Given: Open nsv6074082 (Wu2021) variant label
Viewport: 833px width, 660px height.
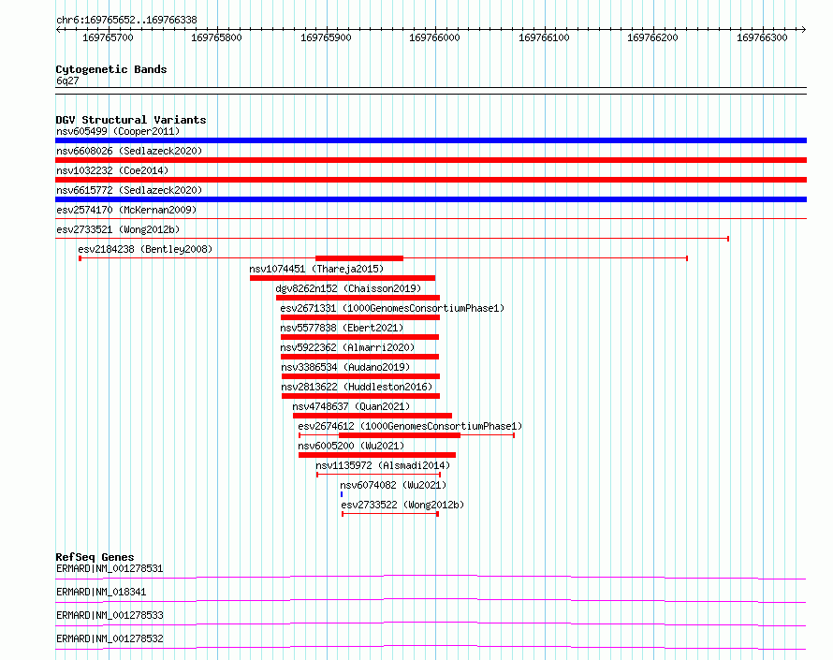Looking at the screenshot, I should click(393, 485).
